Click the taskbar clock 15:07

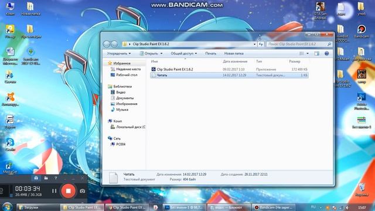362,207
